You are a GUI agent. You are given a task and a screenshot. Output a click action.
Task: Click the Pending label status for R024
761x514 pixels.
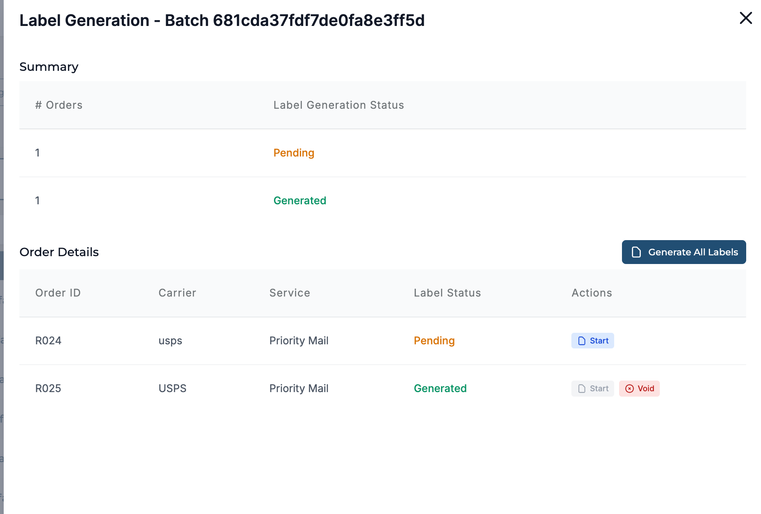click(434, 341)
